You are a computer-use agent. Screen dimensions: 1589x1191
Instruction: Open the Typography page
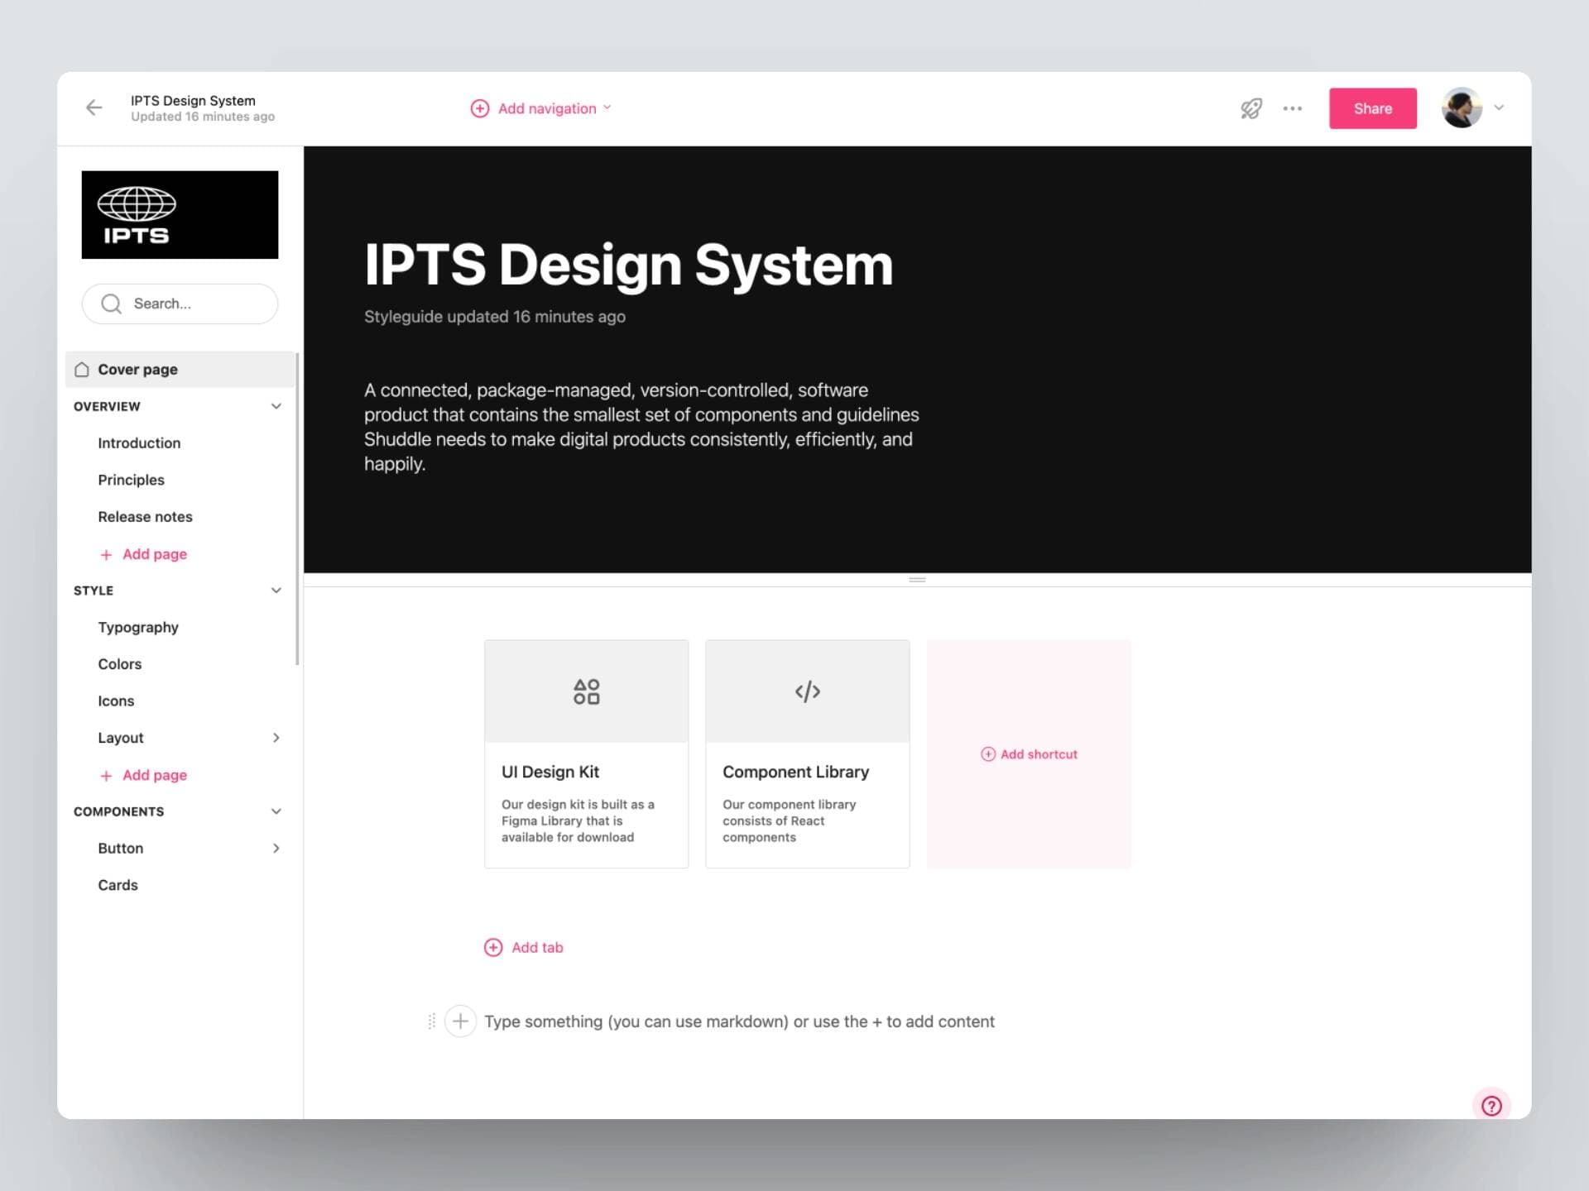[x=138, y=627]
